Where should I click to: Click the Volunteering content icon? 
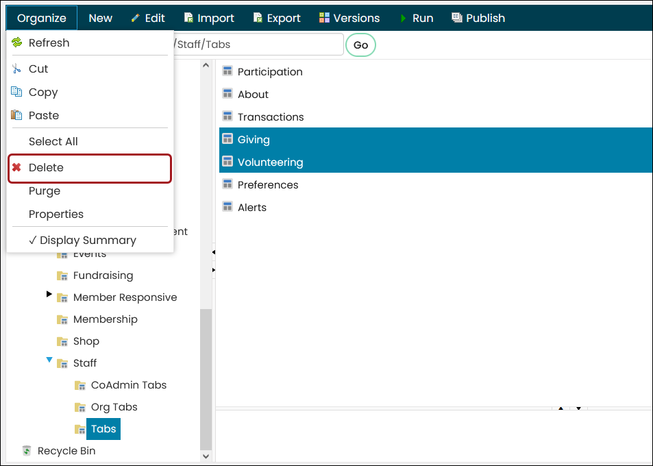click(x=227, y=161)
